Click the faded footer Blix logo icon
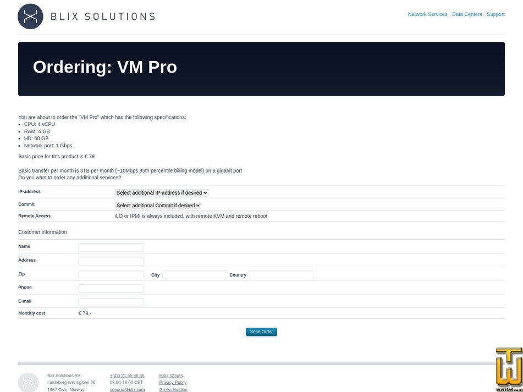 (x=29, y=383)
